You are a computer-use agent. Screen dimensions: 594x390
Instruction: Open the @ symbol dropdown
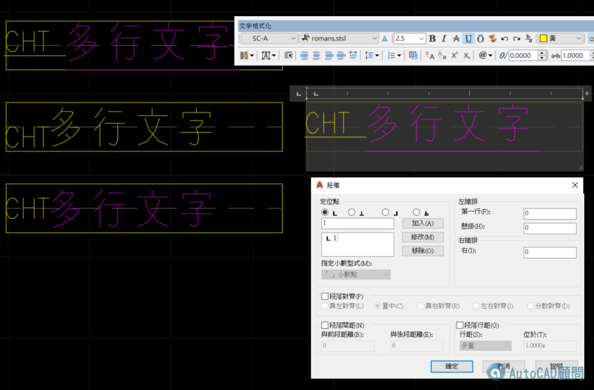485,56
